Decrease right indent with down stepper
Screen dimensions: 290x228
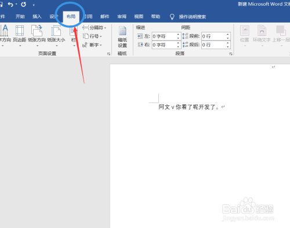(x=178, y=47)
